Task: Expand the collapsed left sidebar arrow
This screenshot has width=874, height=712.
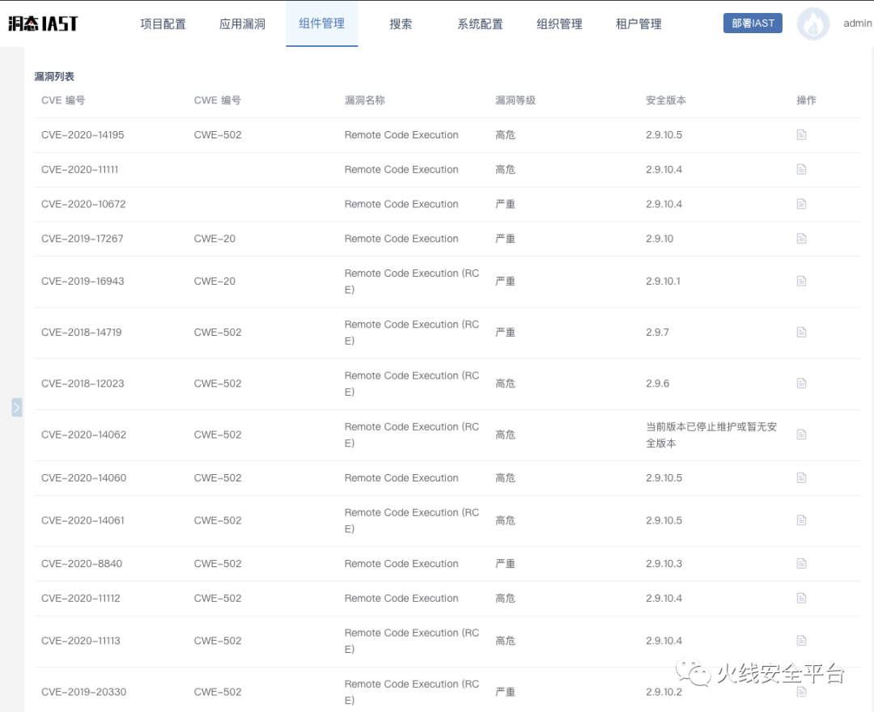Action: click(17, 407)
